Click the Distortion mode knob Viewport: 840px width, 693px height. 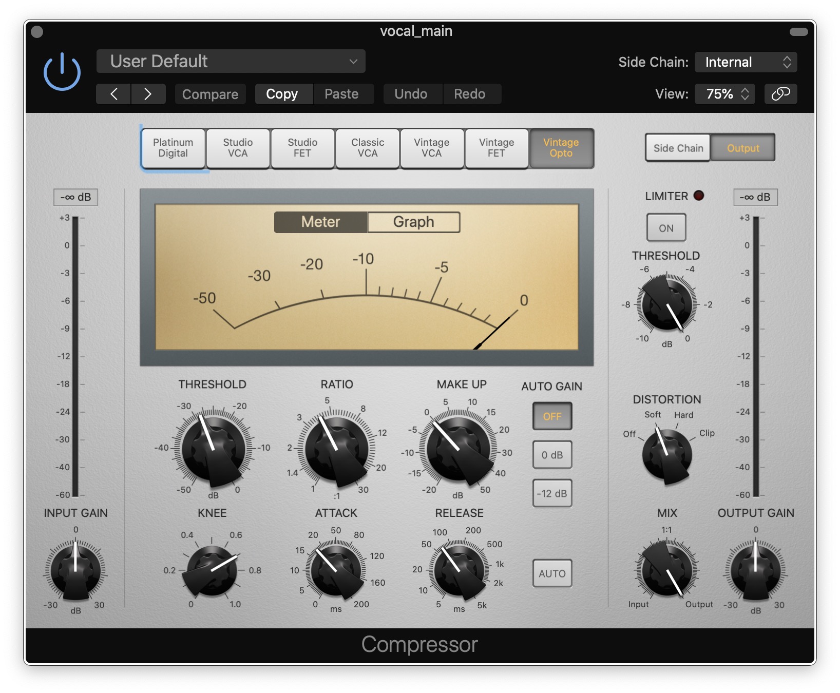(666, 454)
